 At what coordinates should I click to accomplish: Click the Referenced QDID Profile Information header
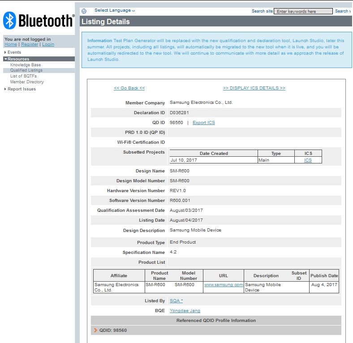pyautogui.click(x=216, y=320)
